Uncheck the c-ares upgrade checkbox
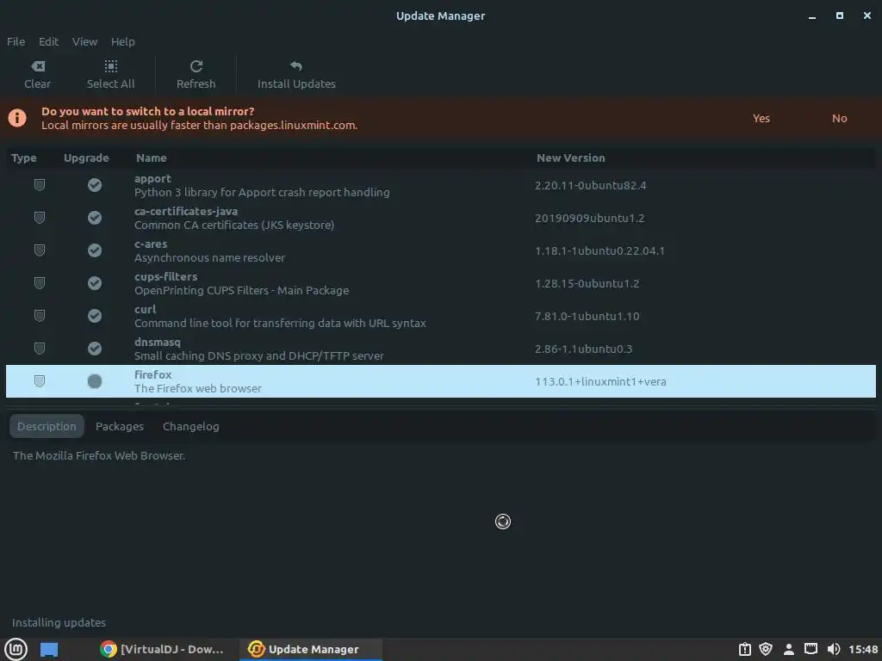The image size is (882, 661). pos(95,250)
